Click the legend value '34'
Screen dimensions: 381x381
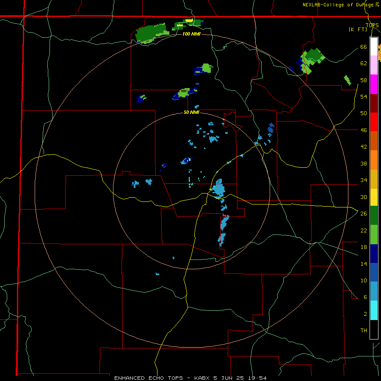click(x=364, y=180)
